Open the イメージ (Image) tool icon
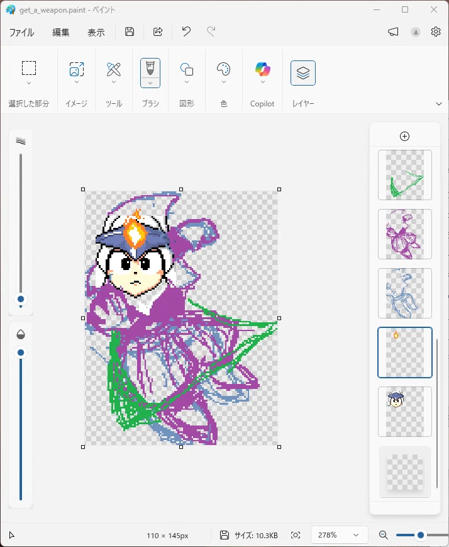This screenshot has height=547, width=449. pyautogui.click(x=77, y=69)
